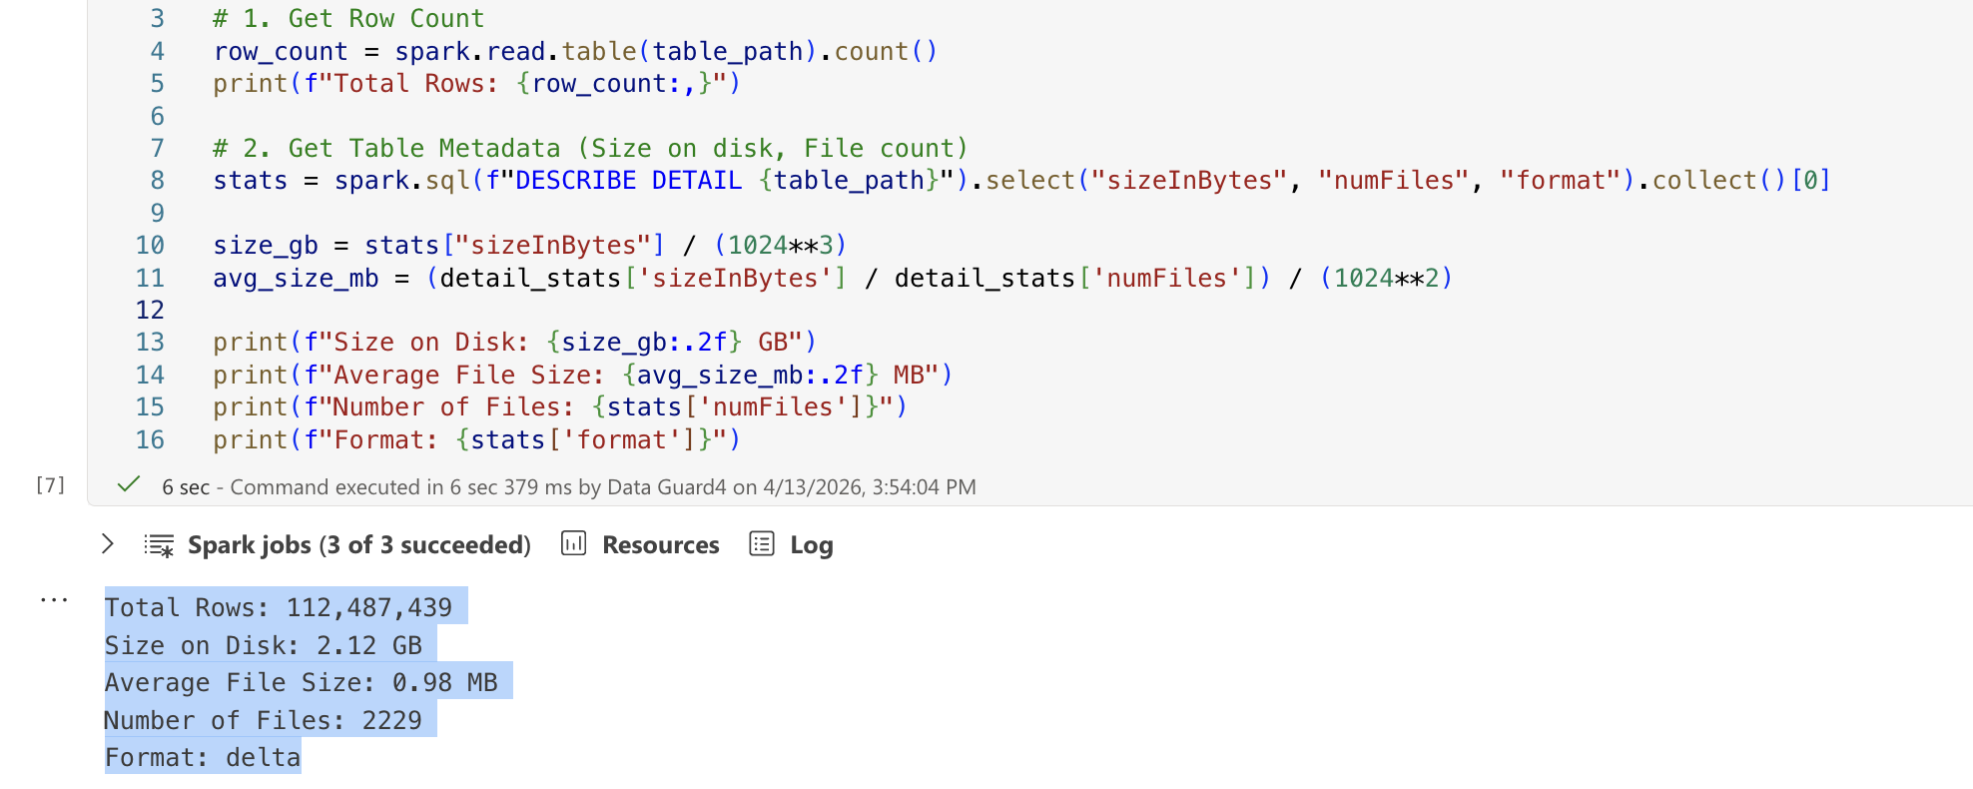
Task: Click line number 12 in the gutter
Action: click(x=150, y=311)
